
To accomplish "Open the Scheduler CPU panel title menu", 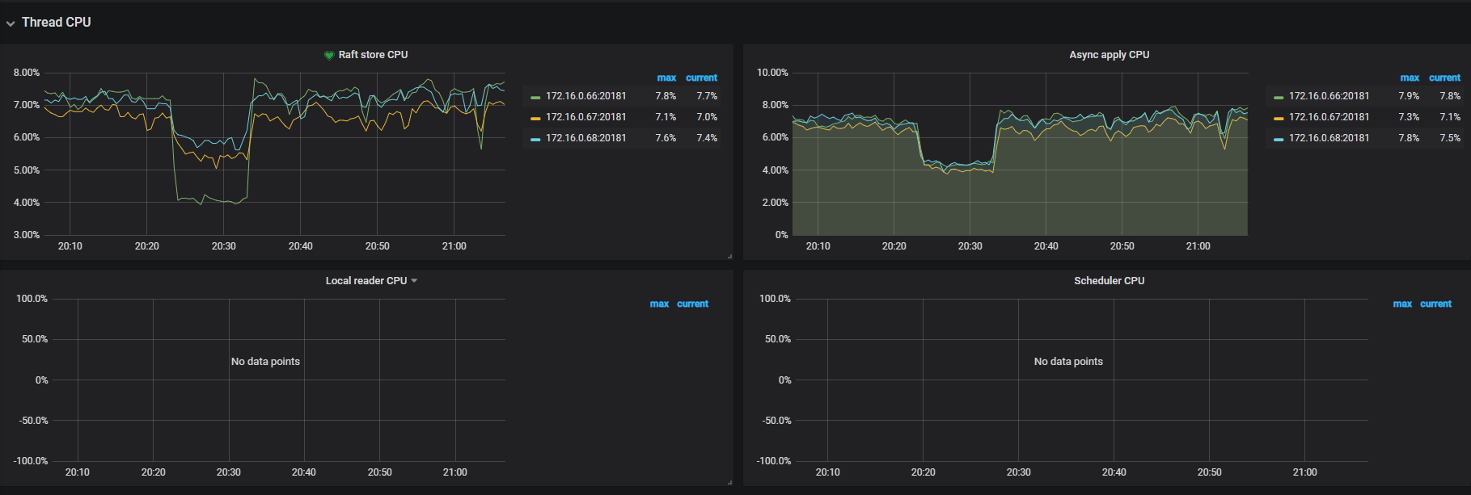I will tap(1109, 281).
